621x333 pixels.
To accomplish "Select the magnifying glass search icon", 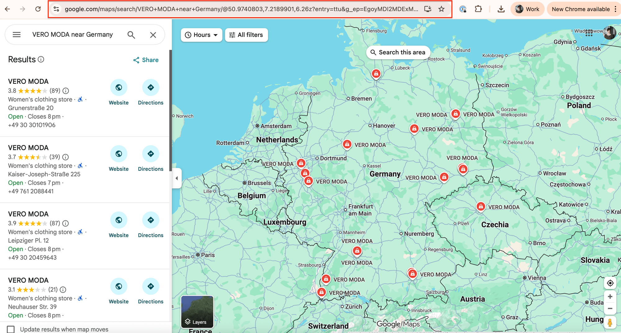I will pos(131,34).
